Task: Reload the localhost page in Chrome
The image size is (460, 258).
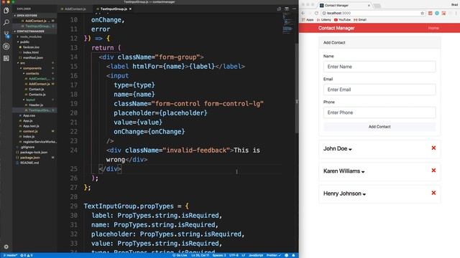Action: pyautogui.click(x=316, y=13)
